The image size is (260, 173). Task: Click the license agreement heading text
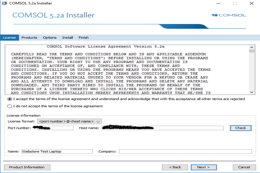coord(106,46)
